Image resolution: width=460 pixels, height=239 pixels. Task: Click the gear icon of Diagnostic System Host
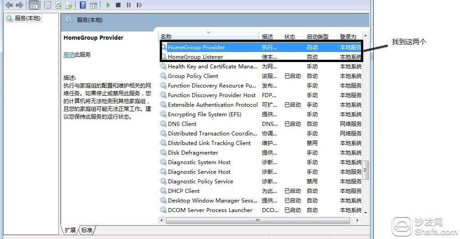pyautogui.click(x=163, y=162)
